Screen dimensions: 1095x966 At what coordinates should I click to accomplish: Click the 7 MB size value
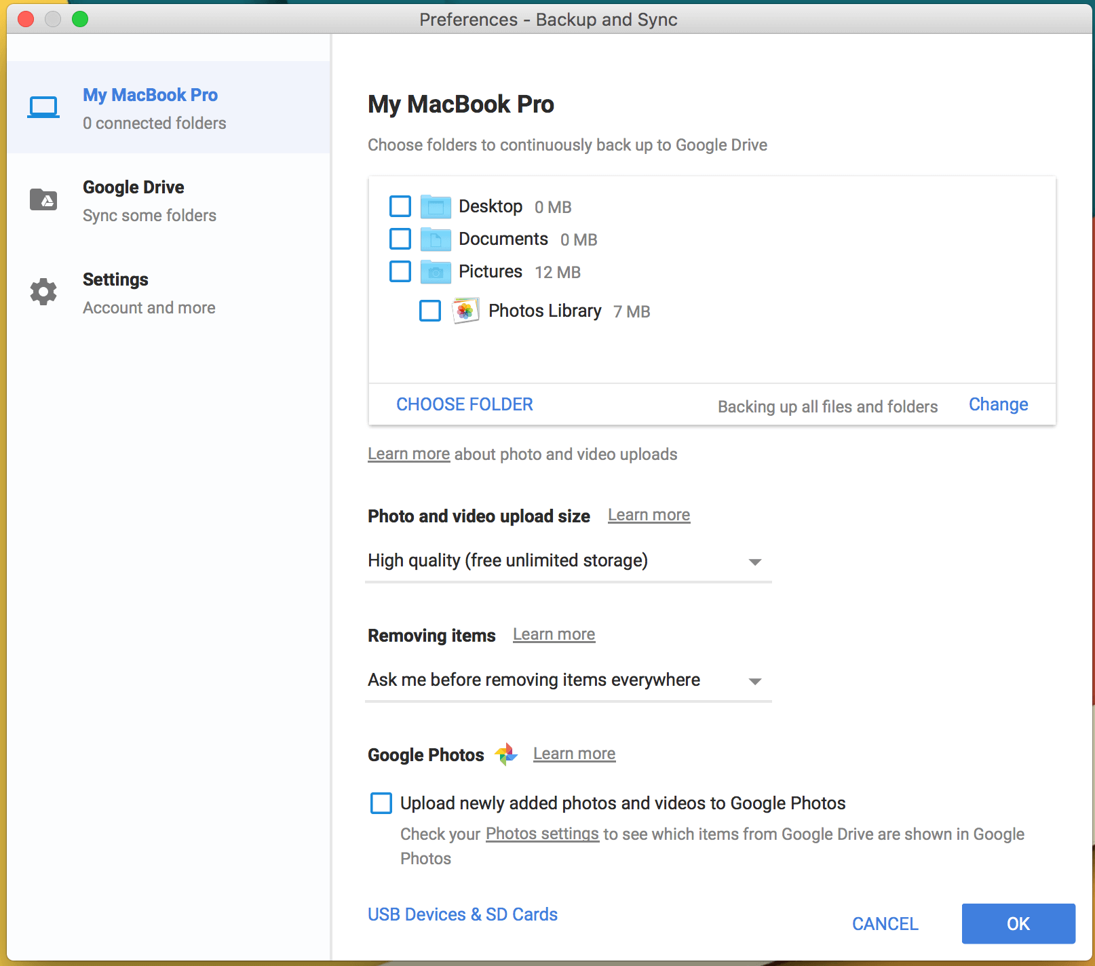click(632, 311)
